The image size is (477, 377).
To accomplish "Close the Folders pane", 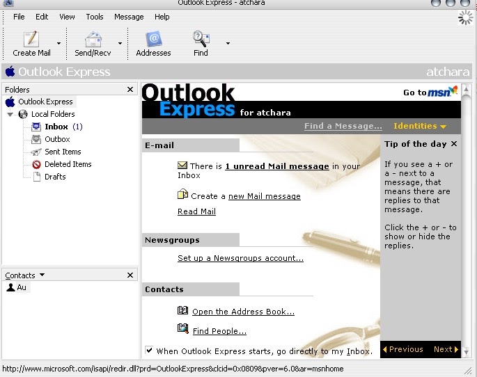I will [x=130, y=89].
